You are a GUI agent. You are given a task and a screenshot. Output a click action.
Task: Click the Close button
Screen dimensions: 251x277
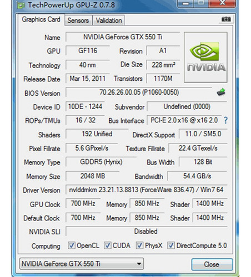212,264
